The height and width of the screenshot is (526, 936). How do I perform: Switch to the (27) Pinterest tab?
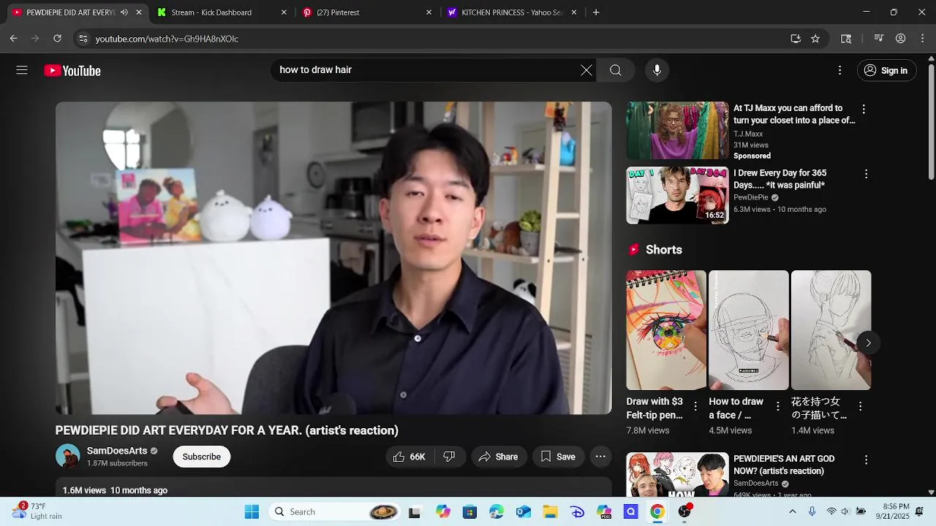[366, 12]
